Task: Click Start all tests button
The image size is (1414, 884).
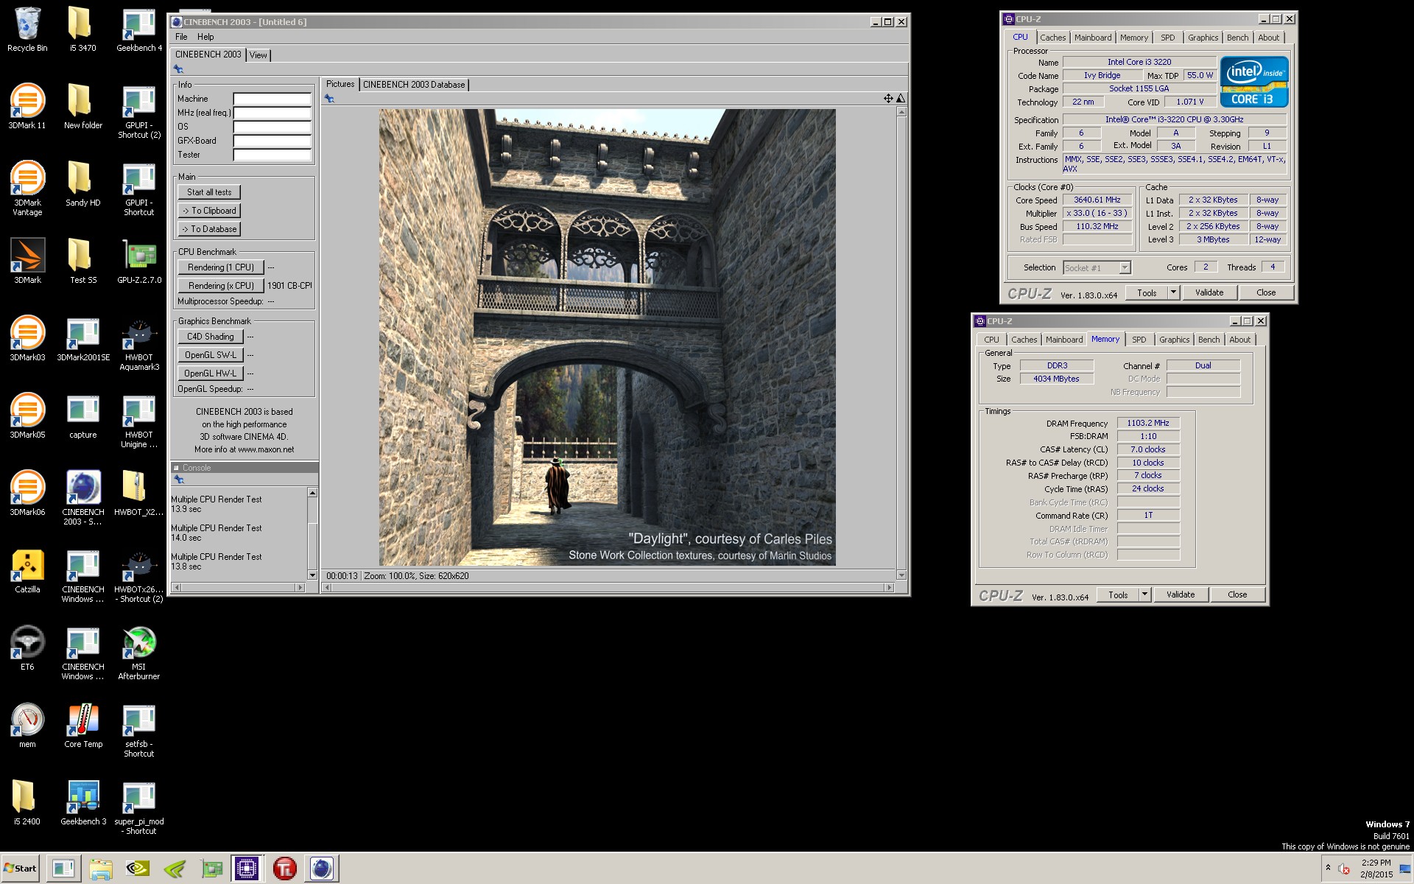Action: point(209,192)
